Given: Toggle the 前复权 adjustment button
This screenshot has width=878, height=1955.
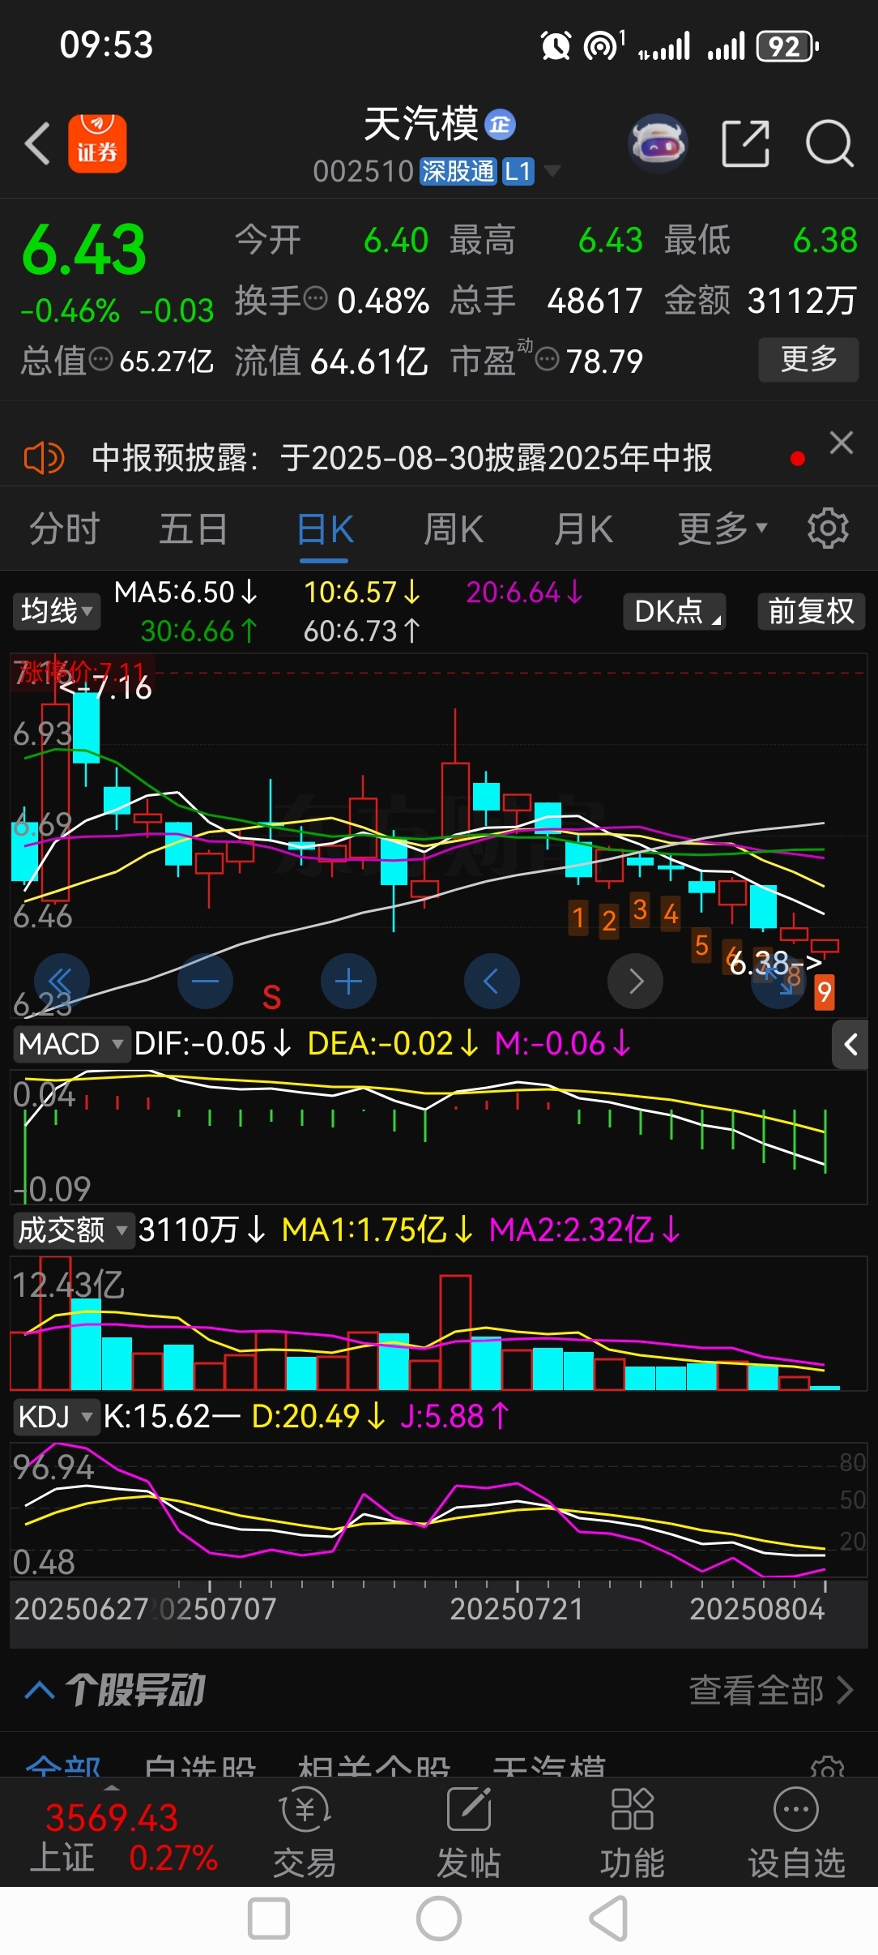Looking at the screenshot, I should tap(811, 611).
